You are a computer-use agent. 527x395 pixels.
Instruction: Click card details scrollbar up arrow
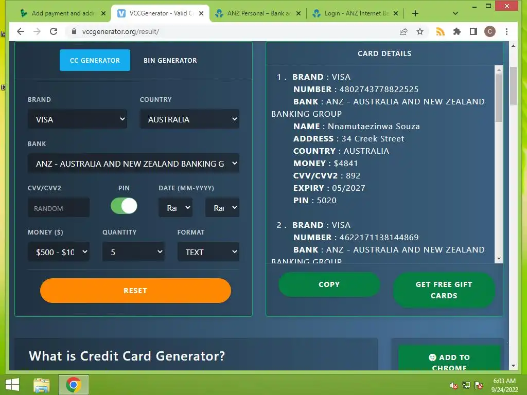(x=499, y=70)
